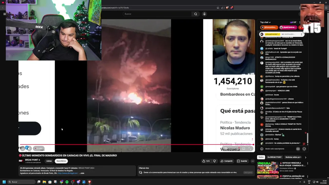
Task: Open the Brave Rewards triangle icon
Action: click(232, 8)
